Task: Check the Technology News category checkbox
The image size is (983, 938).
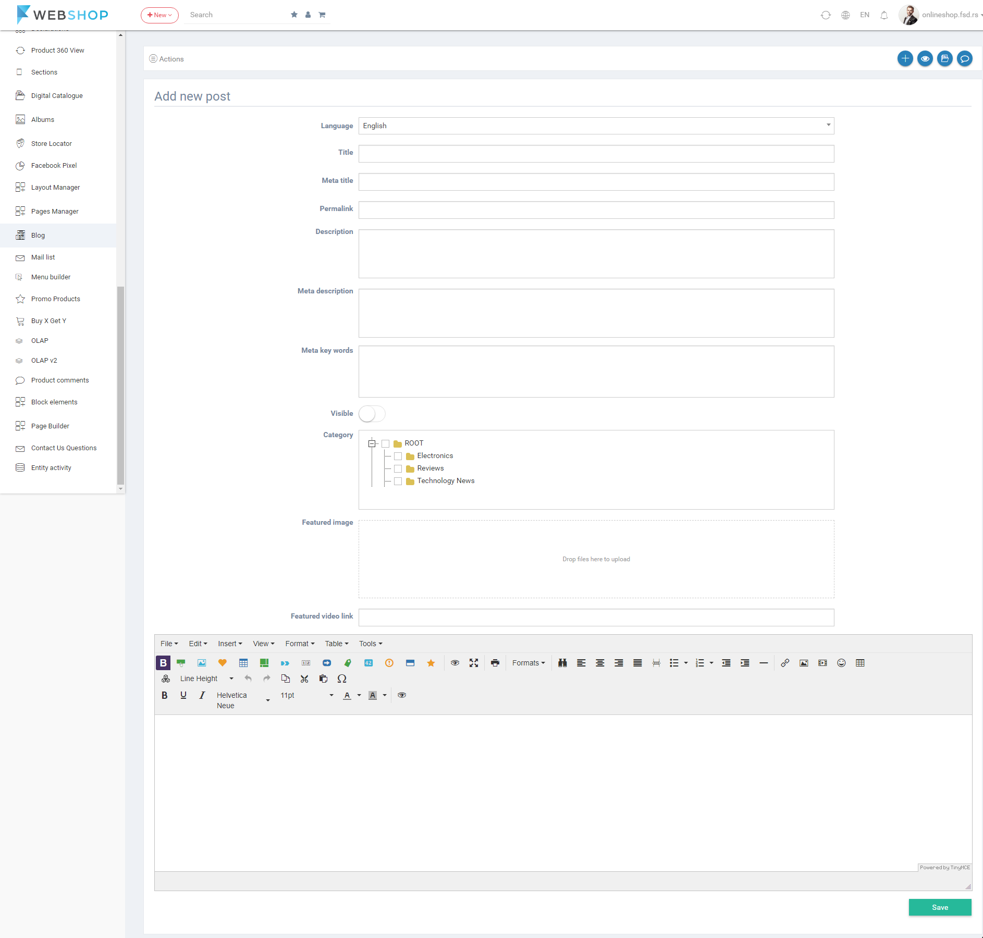Action: click(398, 481)
